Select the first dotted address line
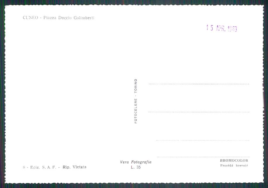This screenshot has height=188, width=268. tap(199, 84)
